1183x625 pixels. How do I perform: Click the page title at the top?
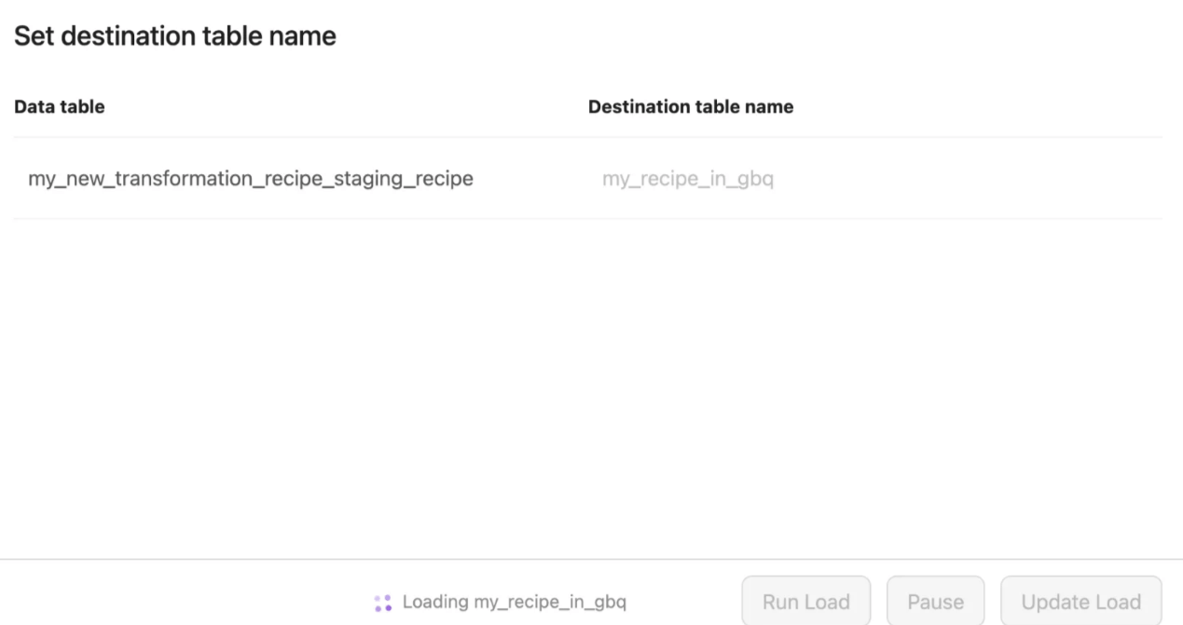[175, 37]
